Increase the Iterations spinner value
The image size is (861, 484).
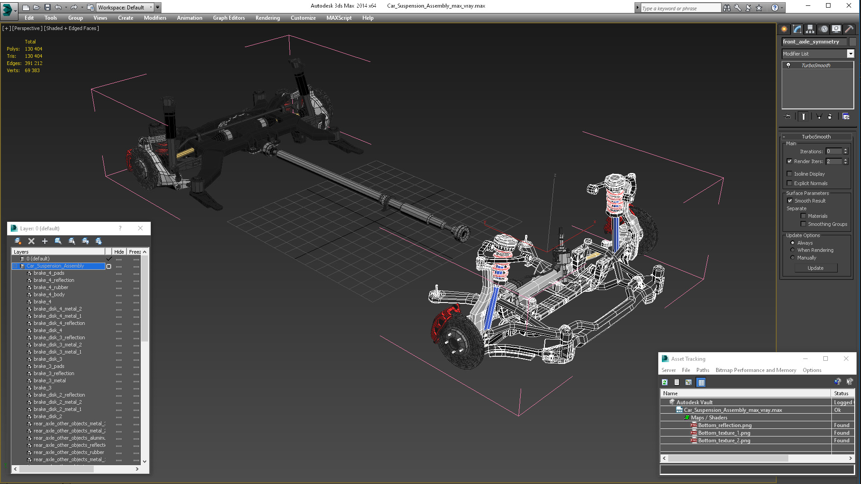[x=845, y=150]
